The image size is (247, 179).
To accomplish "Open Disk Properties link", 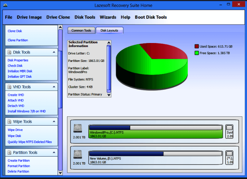I will click(18, 60).
